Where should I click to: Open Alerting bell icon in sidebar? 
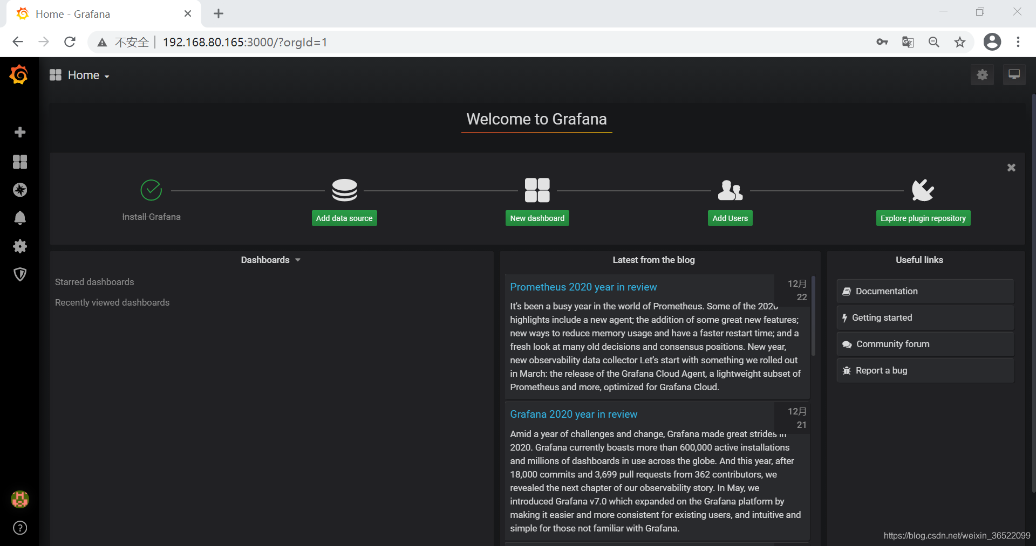pos(20,218)
